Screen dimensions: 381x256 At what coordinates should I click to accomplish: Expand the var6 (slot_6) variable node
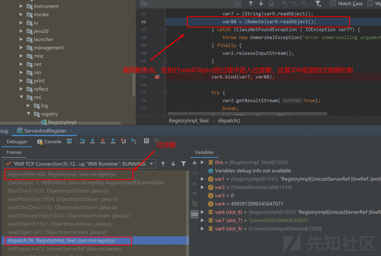(x=202, y=212)
